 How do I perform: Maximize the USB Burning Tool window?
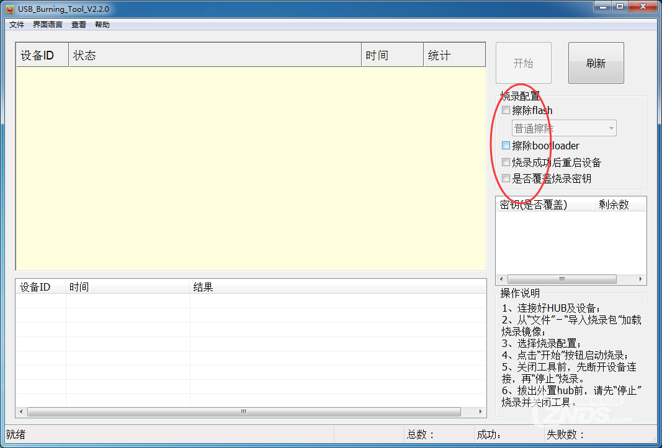[x=620, y=6]
